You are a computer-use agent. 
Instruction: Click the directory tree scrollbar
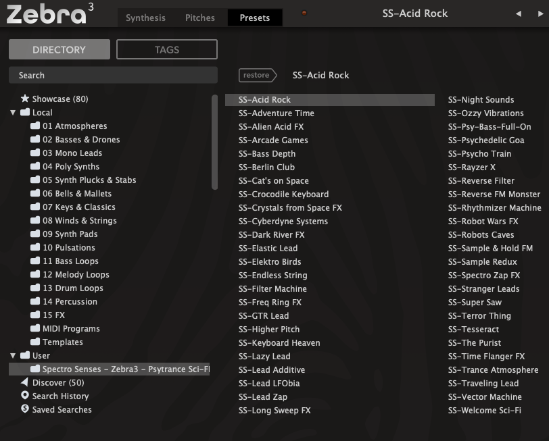pos(214,142)
